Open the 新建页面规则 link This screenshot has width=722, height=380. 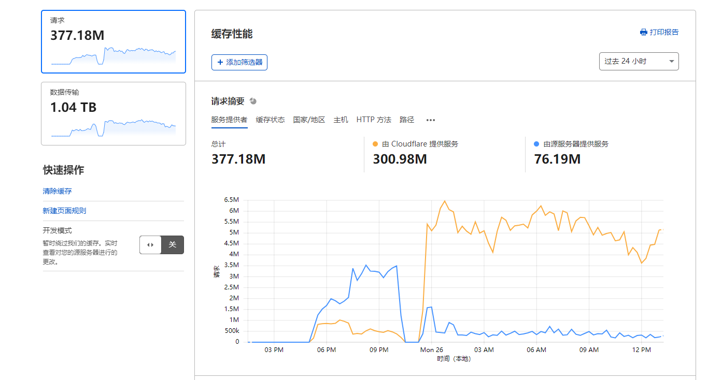coord(64,211)
